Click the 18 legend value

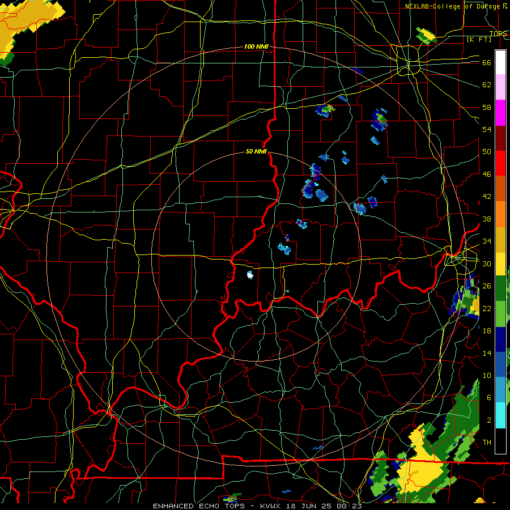[x=487, y=331]
